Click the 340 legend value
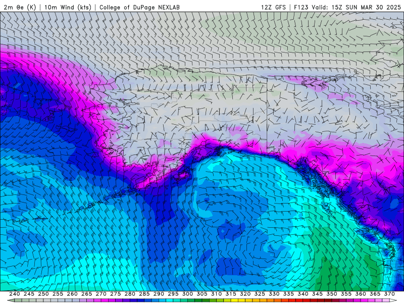This screenshot has width=404, height=303. [x=303, y=294]
